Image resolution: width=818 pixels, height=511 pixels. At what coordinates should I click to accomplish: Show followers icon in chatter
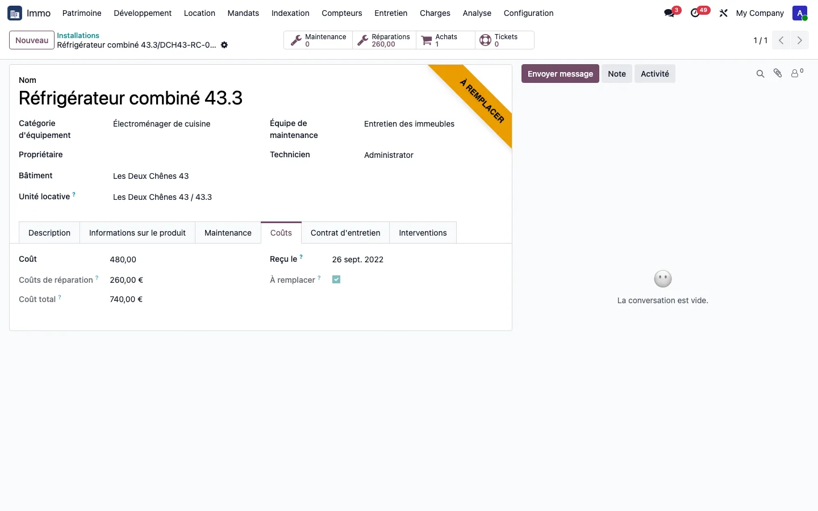click(x=797, y=73)
